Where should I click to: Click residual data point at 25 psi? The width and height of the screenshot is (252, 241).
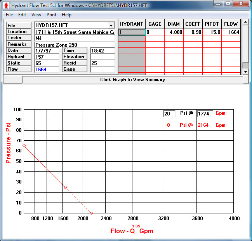65,187
